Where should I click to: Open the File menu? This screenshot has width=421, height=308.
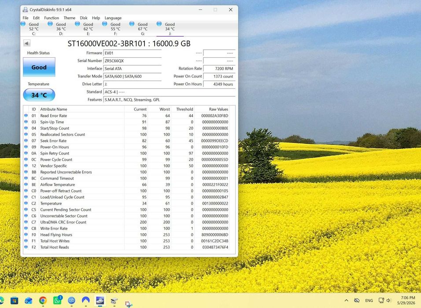click(26, 18)
